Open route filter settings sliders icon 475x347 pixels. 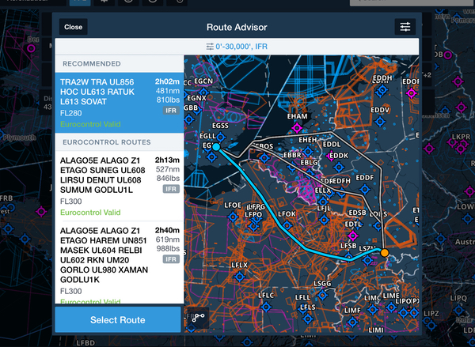[x=405, y=27]
